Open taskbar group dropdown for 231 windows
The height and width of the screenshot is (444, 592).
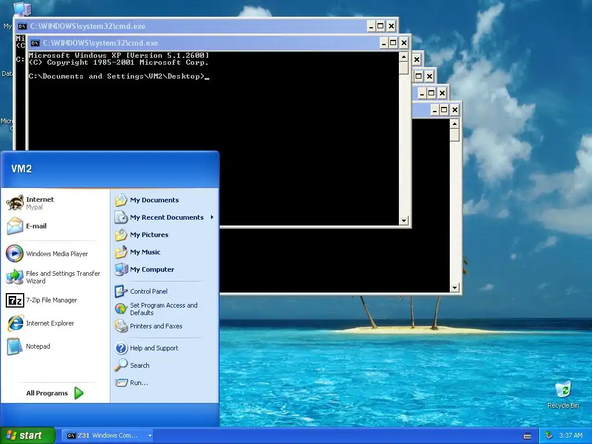click(x=150, y=435)
